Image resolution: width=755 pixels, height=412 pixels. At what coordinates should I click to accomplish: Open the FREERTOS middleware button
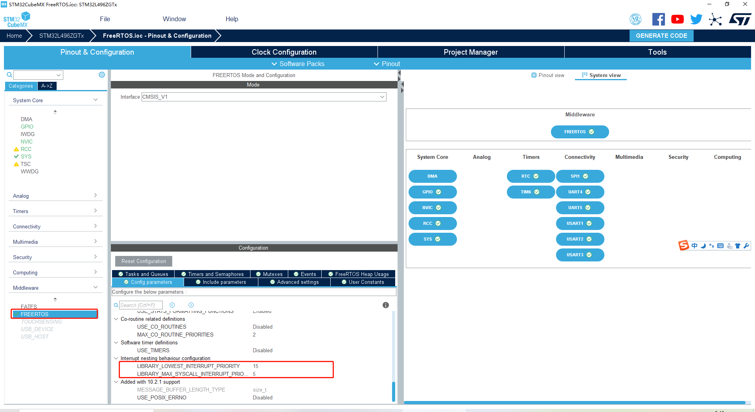pos(580,132)
